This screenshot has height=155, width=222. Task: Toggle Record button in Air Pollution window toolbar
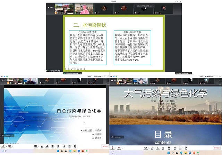pos(169,148)
